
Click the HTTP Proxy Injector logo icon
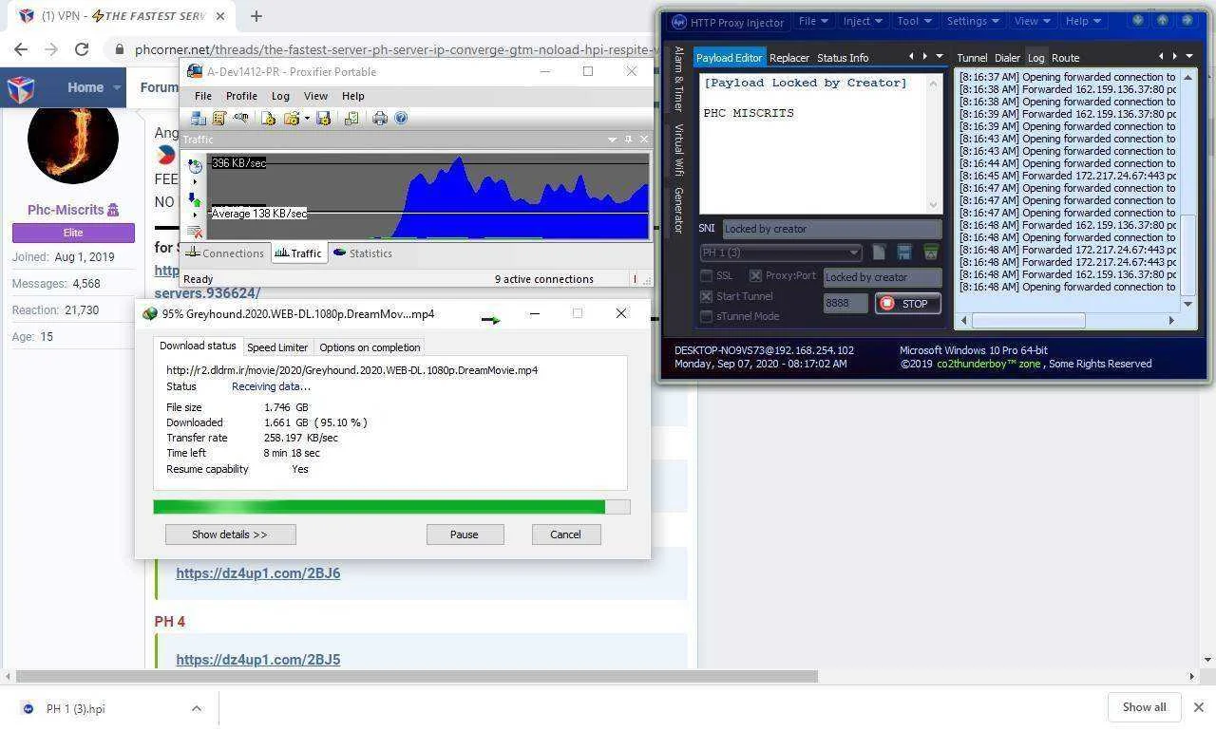[678, 22]
